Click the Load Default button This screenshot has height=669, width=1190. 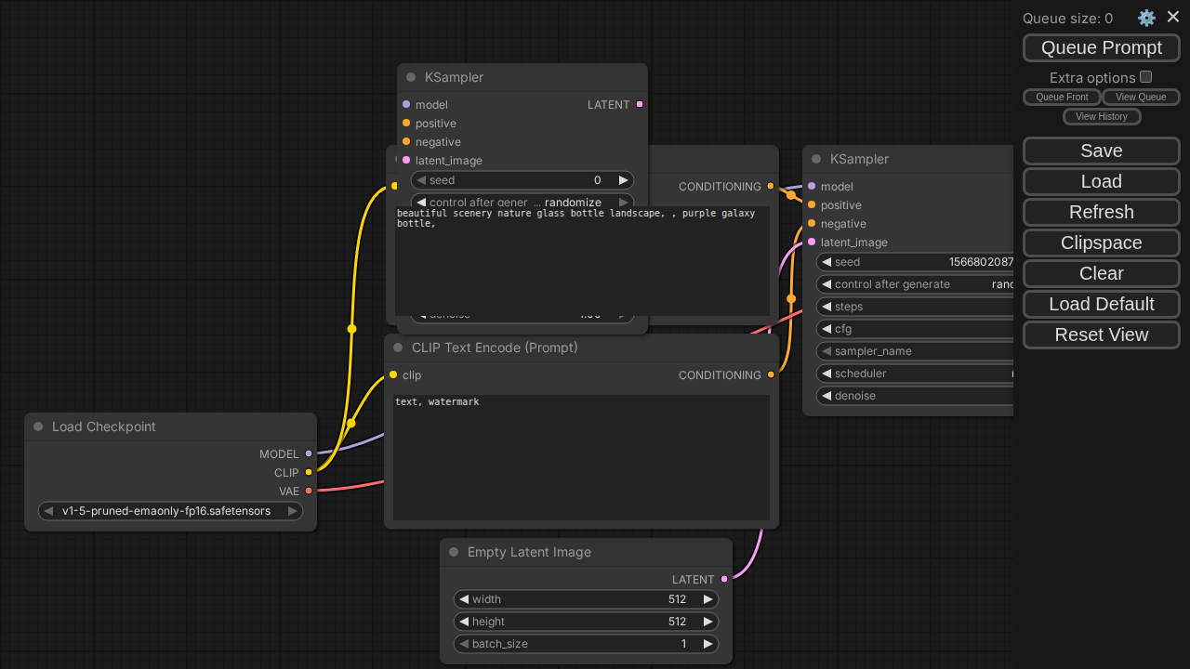(x=1101, y=304)
